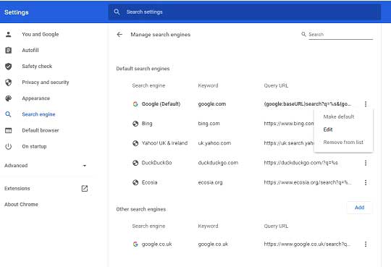The image size is (391, 267).
Task: Open Privacy and security settings
Action: click(46, 82)
